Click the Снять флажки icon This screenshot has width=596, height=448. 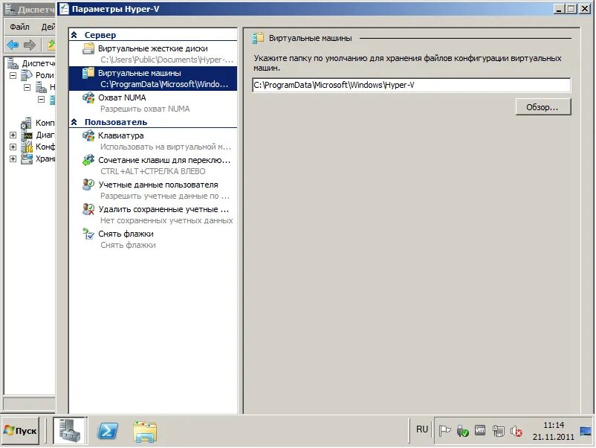click(x=88, y=234)
